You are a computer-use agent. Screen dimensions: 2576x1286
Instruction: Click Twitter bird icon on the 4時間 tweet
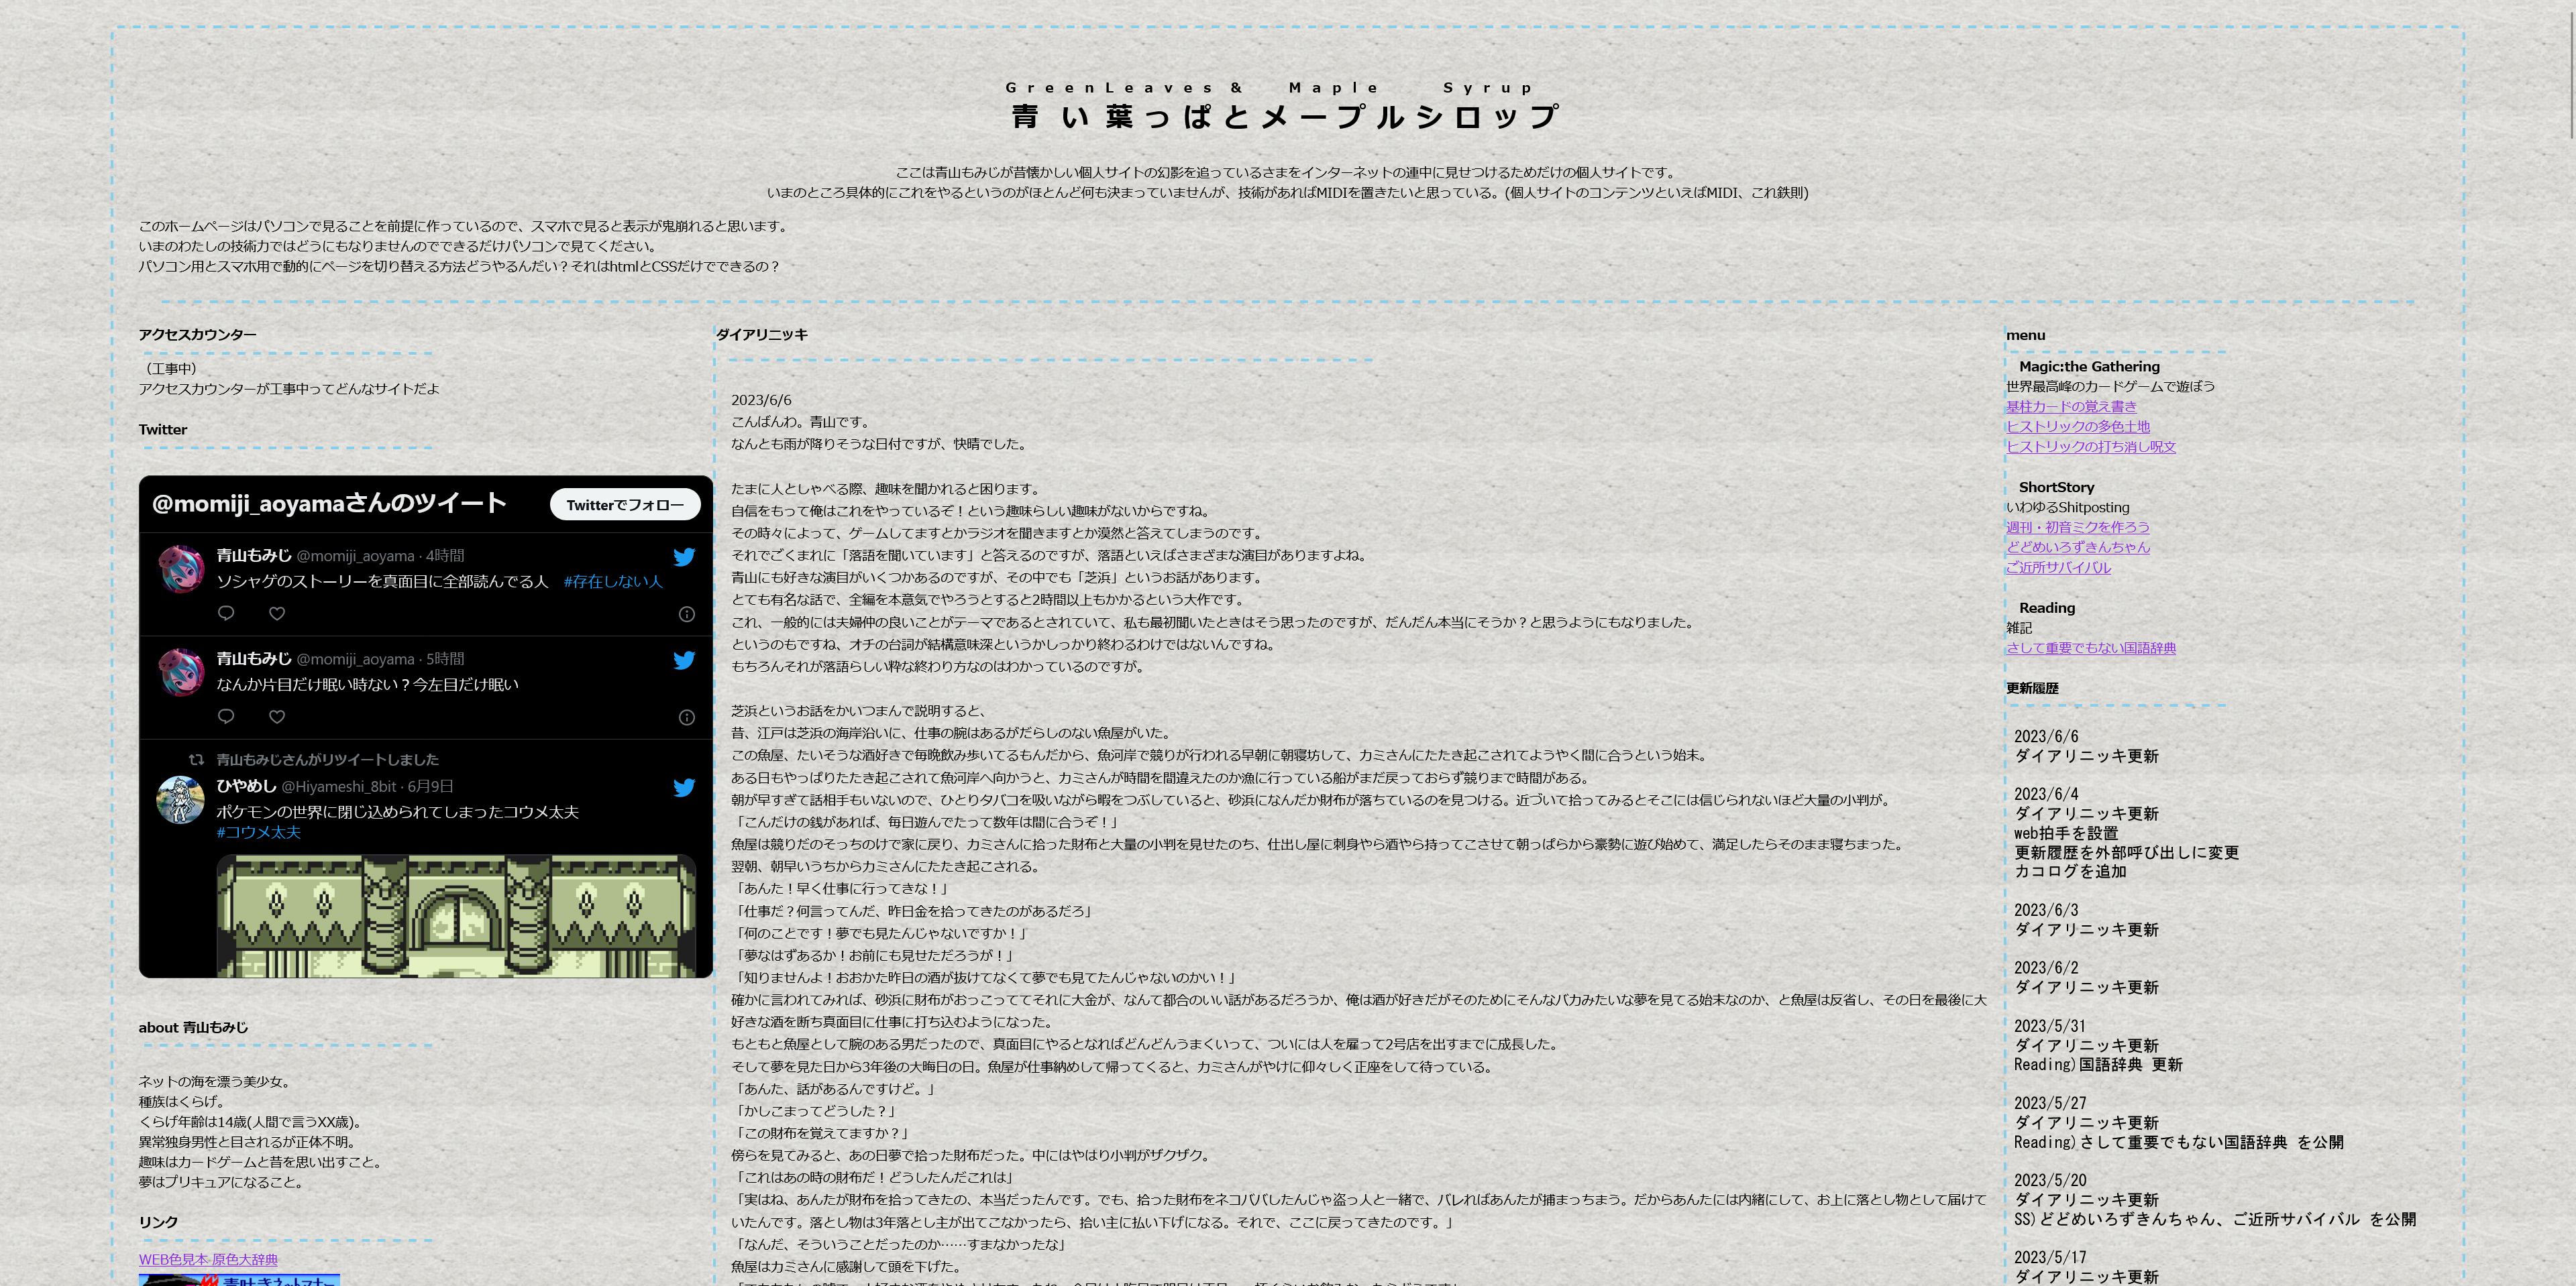(x=684, y=557)
